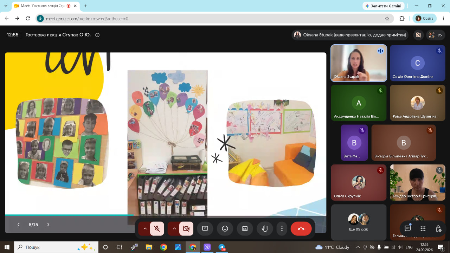The width and height of the screenshot is (450, 253).
Task: Go to the previous presentation slide
Action: [x=19, y=225]
